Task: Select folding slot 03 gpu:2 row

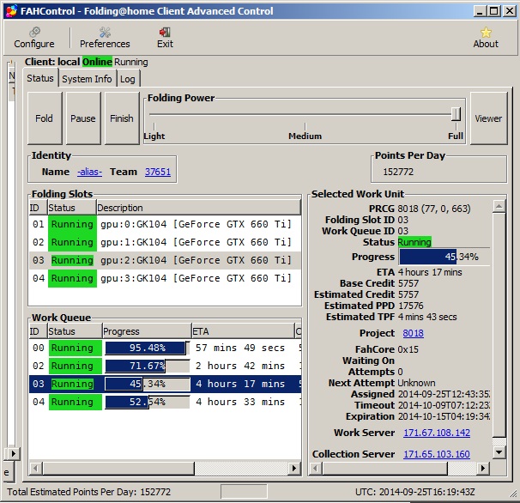Action: pos(165,260)
